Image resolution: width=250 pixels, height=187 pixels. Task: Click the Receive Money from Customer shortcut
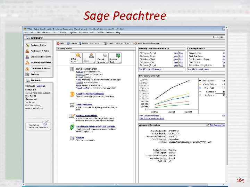[38, 93]
